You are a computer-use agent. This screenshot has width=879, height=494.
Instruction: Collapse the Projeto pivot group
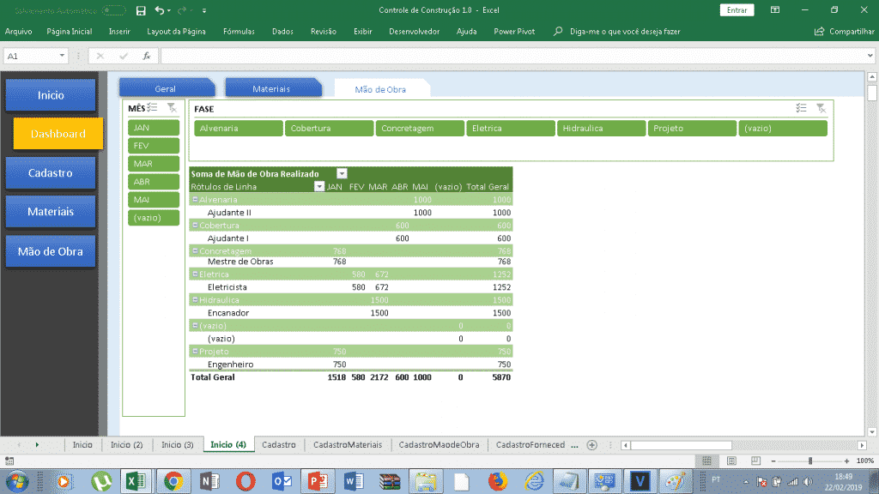click(195, 351)
